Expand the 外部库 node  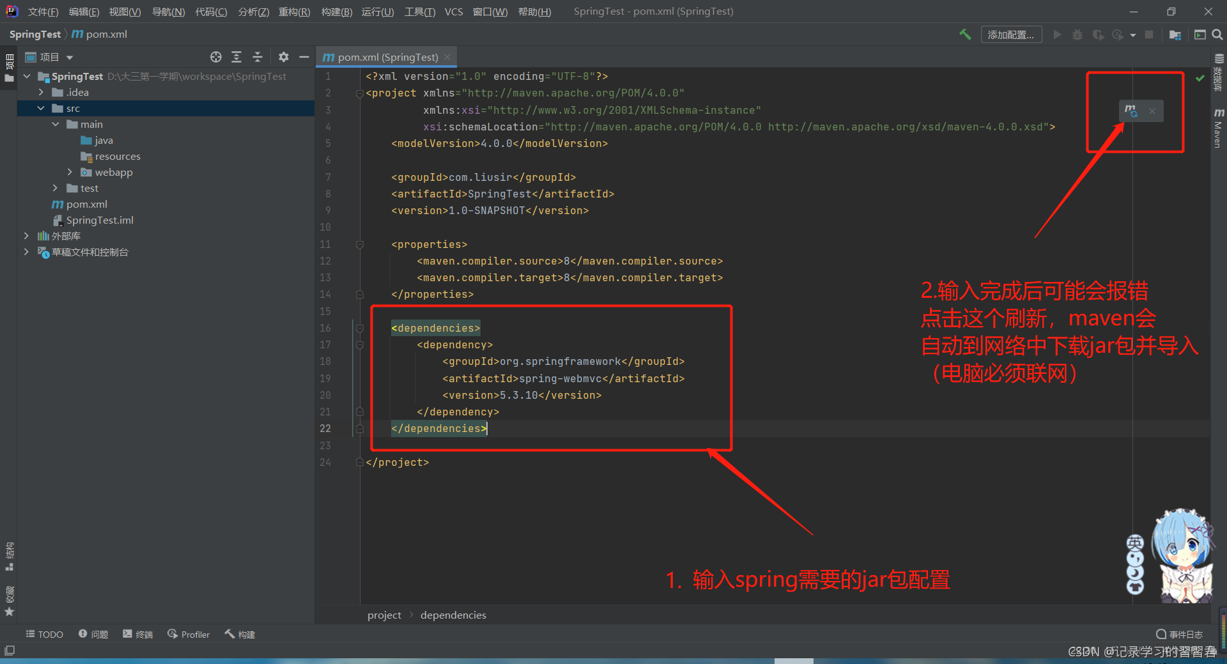27,236
